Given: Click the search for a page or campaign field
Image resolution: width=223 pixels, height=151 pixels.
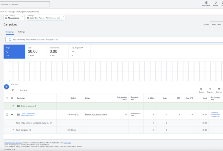Looking at the screenshot, I should [x=25, y=4].
